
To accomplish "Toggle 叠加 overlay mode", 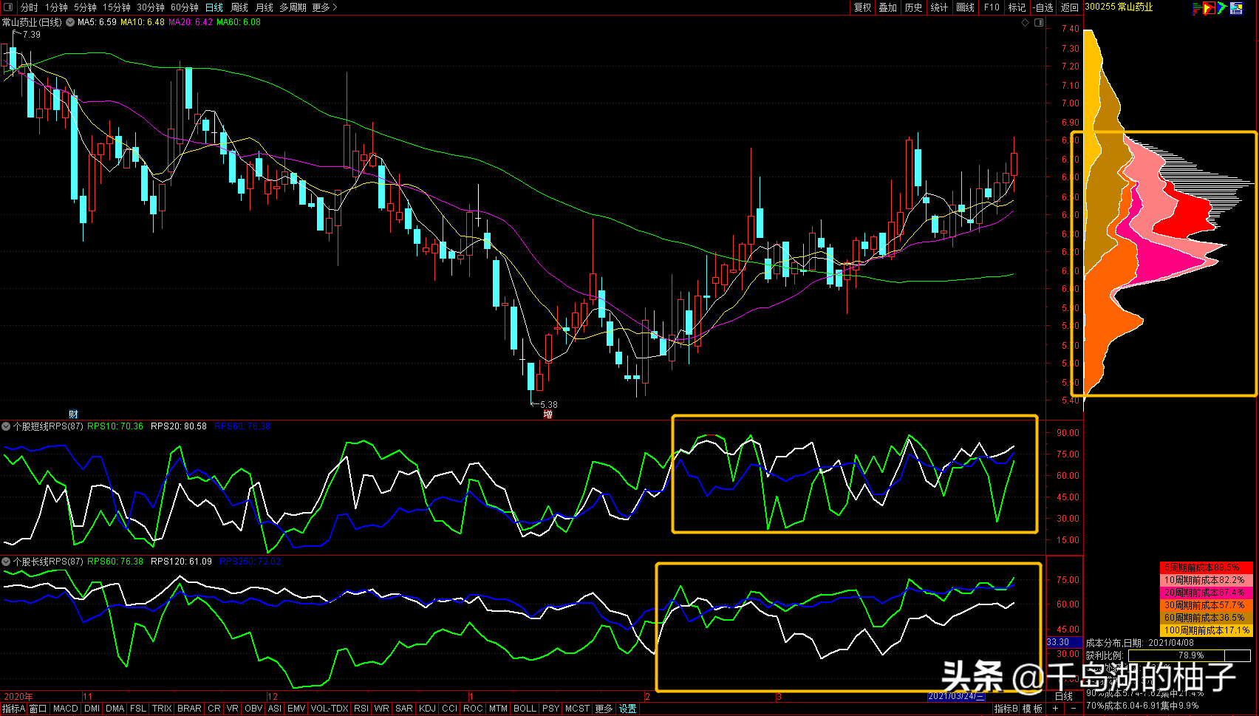I will coord(887,7).
